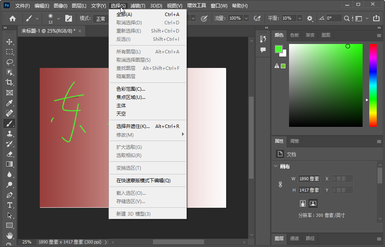Image resolution: width=385 pixels, height=247 pixels.
Task: Click the Home screen icon
Action: [x=13, y=18]
